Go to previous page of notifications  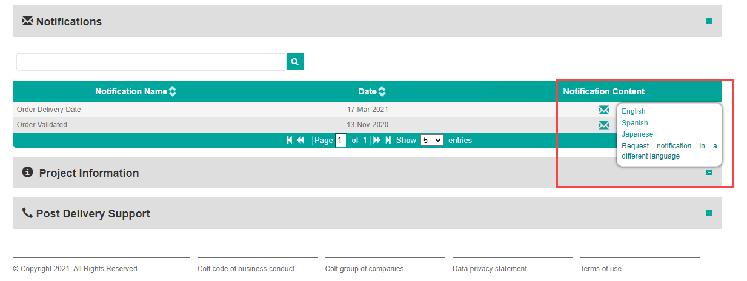[300, 140]
